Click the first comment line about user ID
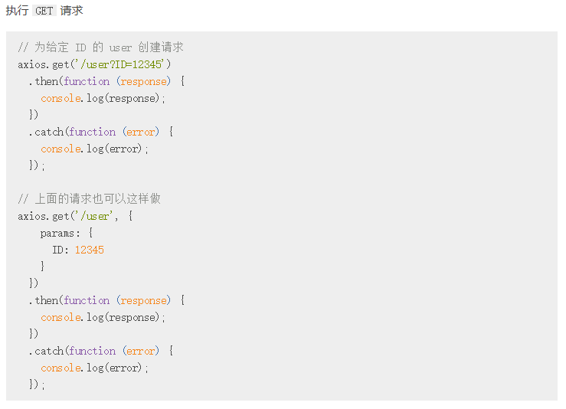This screenshot has height=409, width=566. (x=100, y=47)
